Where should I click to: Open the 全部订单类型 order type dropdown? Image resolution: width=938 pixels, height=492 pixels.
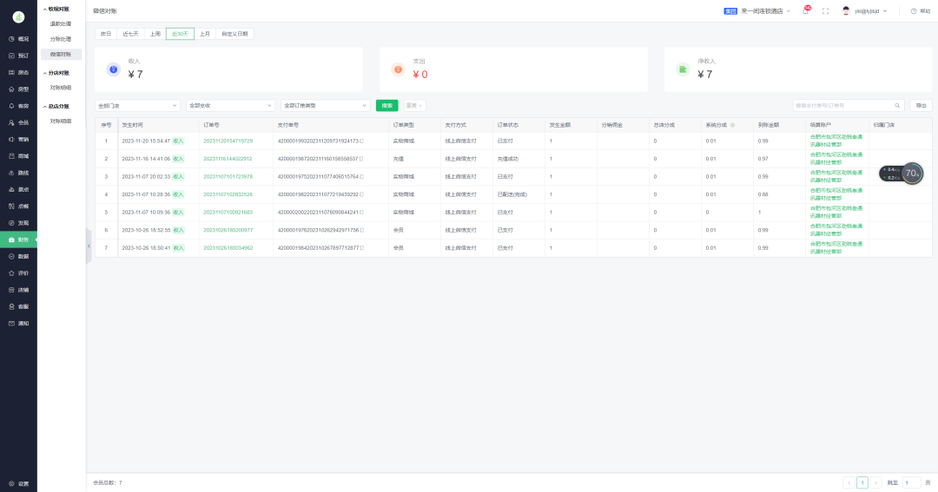[x=326, y=106]
